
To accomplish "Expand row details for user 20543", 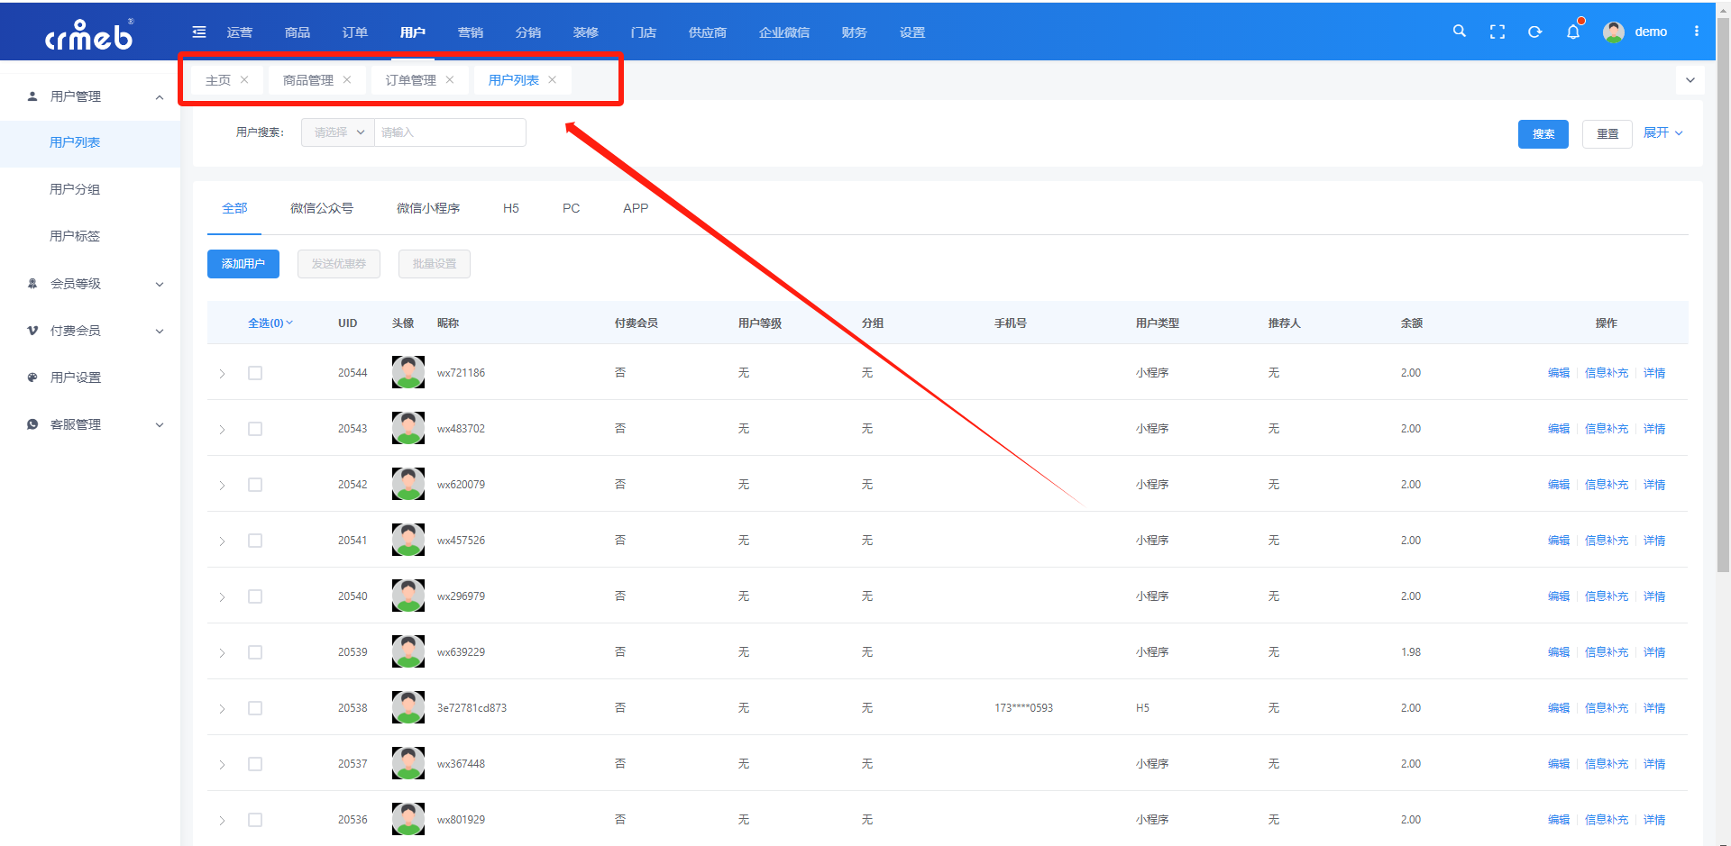I will (x=222, y=430).
